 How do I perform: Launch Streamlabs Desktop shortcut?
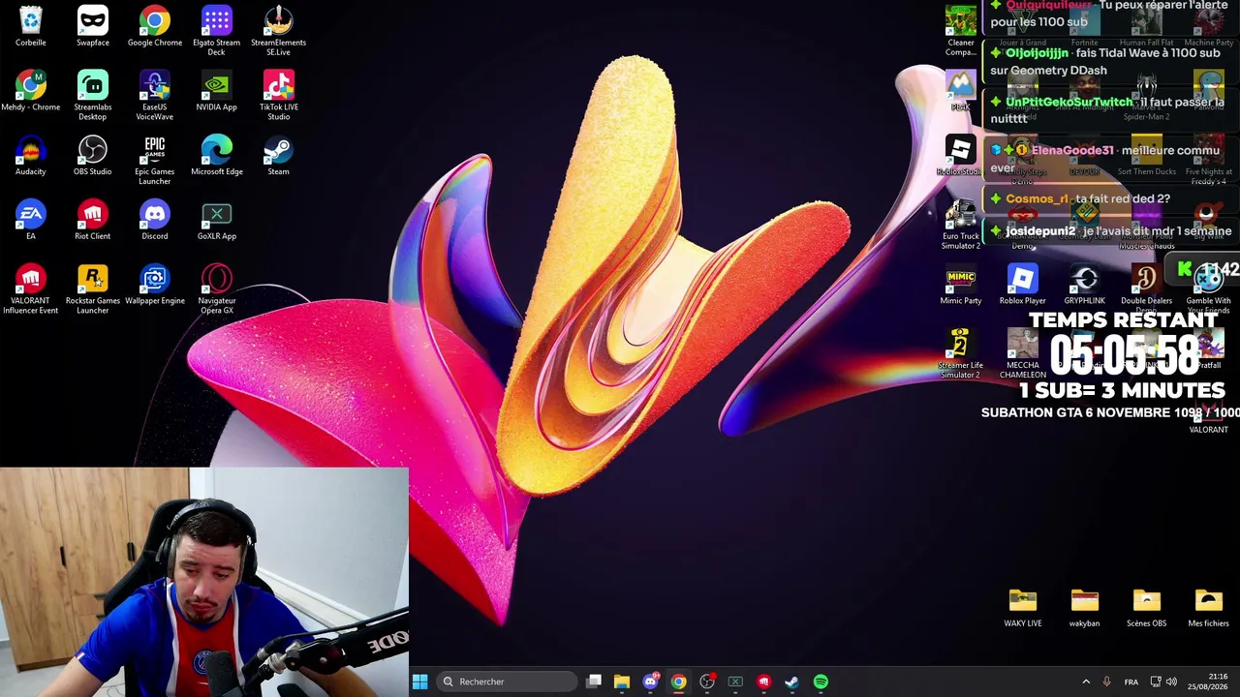[93, 96]
